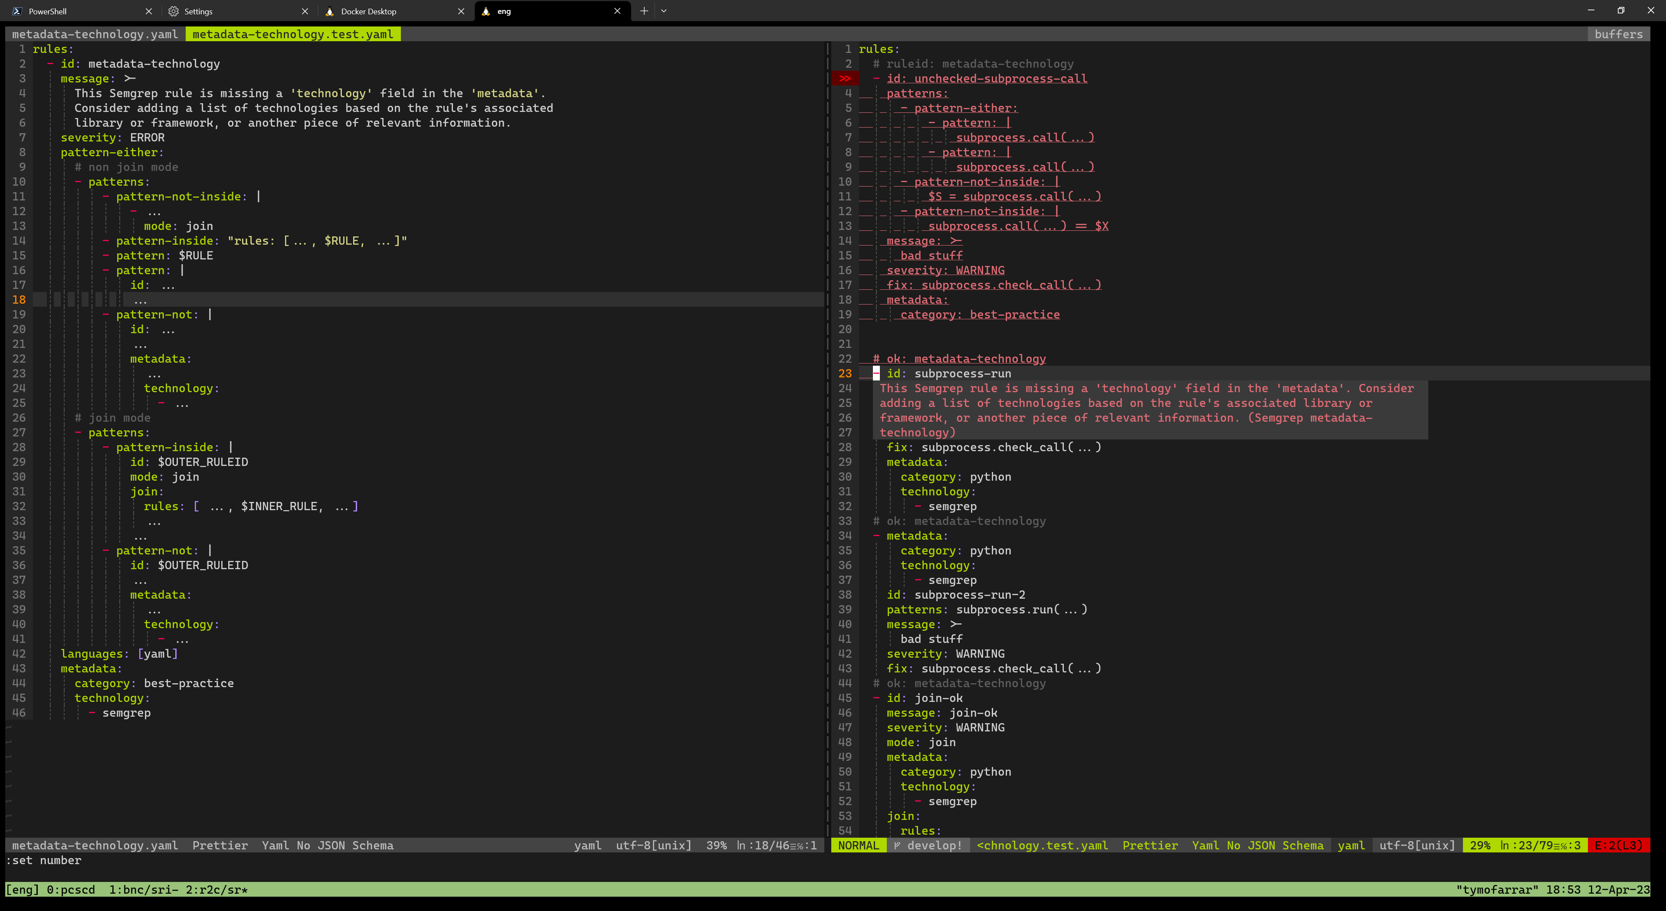Viewport: 1666px width, 911px height.
Task: Click the penguin icon on the eng tab
Action: click(x=486, y=11)
